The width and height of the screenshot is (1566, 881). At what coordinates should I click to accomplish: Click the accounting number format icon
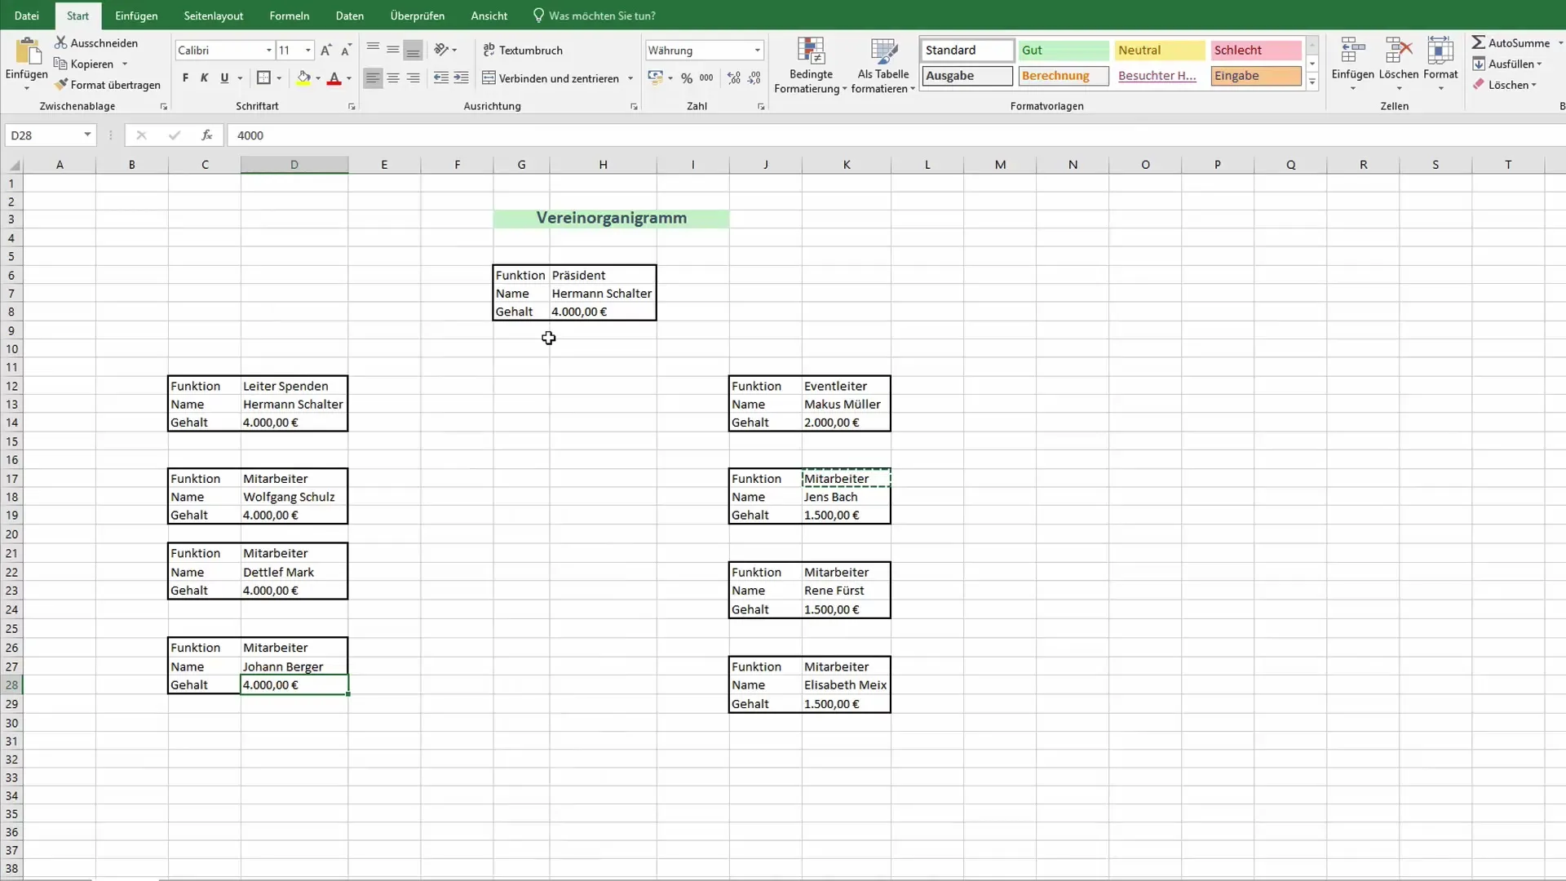pyautogui.click(x=655, y=78)
